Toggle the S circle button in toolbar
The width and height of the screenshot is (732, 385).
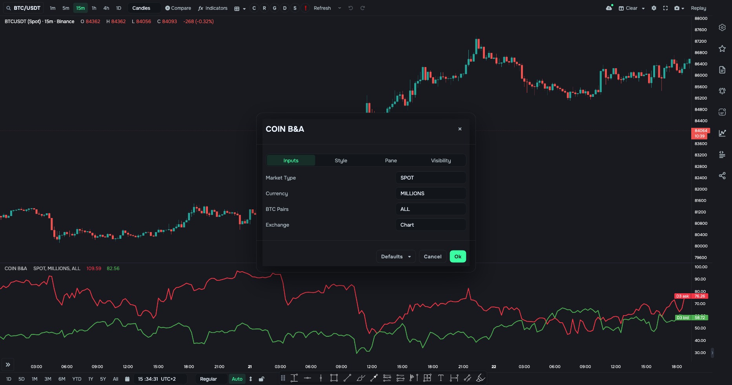[295, 8]
